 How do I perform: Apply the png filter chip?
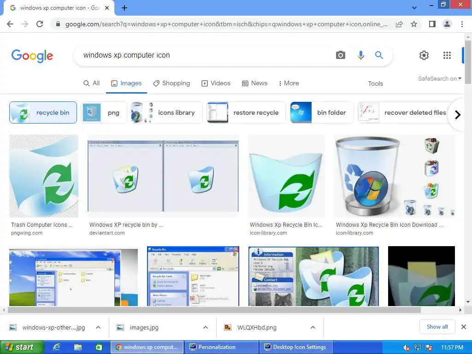coord(104,112)
